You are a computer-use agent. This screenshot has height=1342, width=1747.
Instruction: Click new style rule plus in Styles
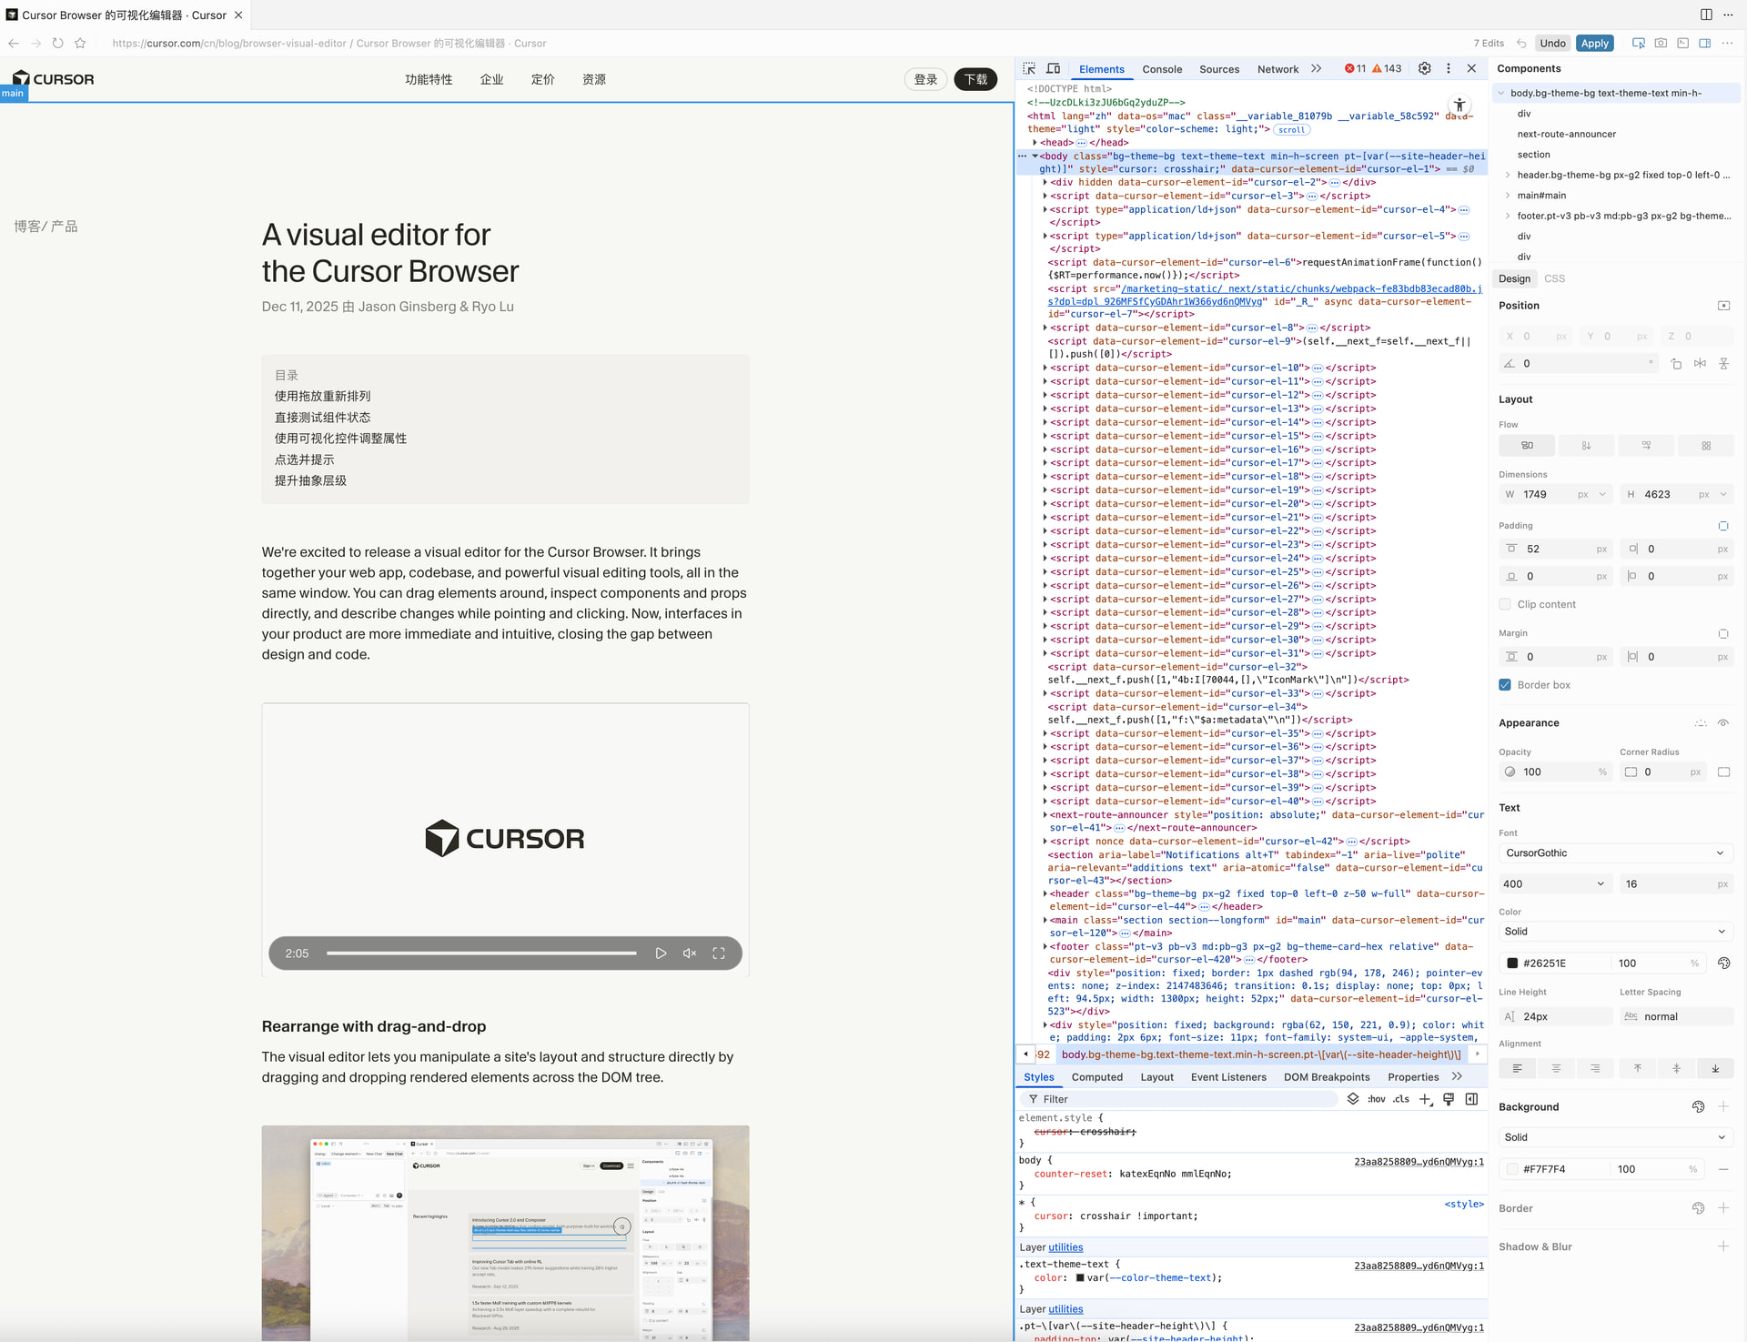pyautogui.click(x=1426, y=1099)
